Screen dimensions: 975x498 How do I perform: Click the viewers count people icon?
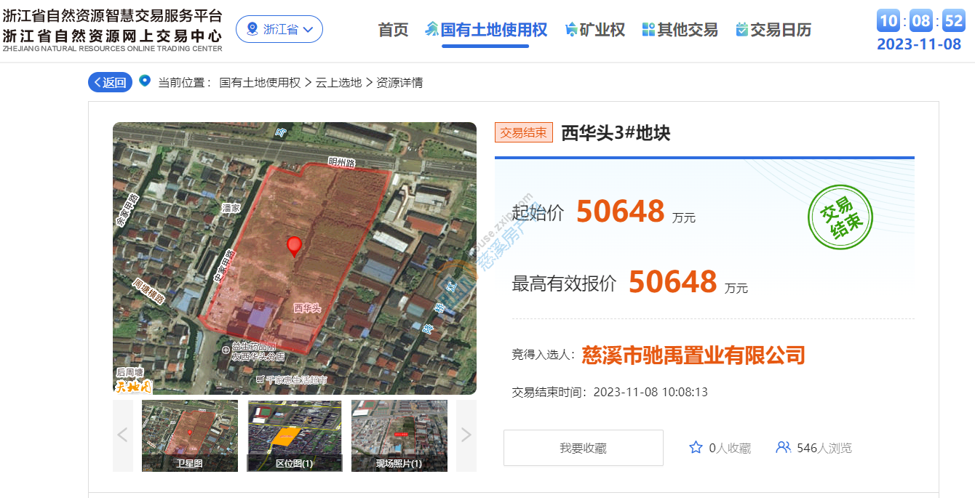pyautogui.click(x=783, y=448)
